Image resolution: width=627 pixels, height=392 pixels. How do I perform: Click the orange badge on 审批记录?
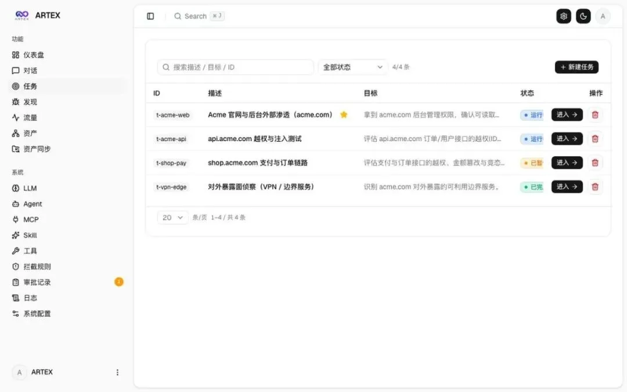(x=119, y=282)
